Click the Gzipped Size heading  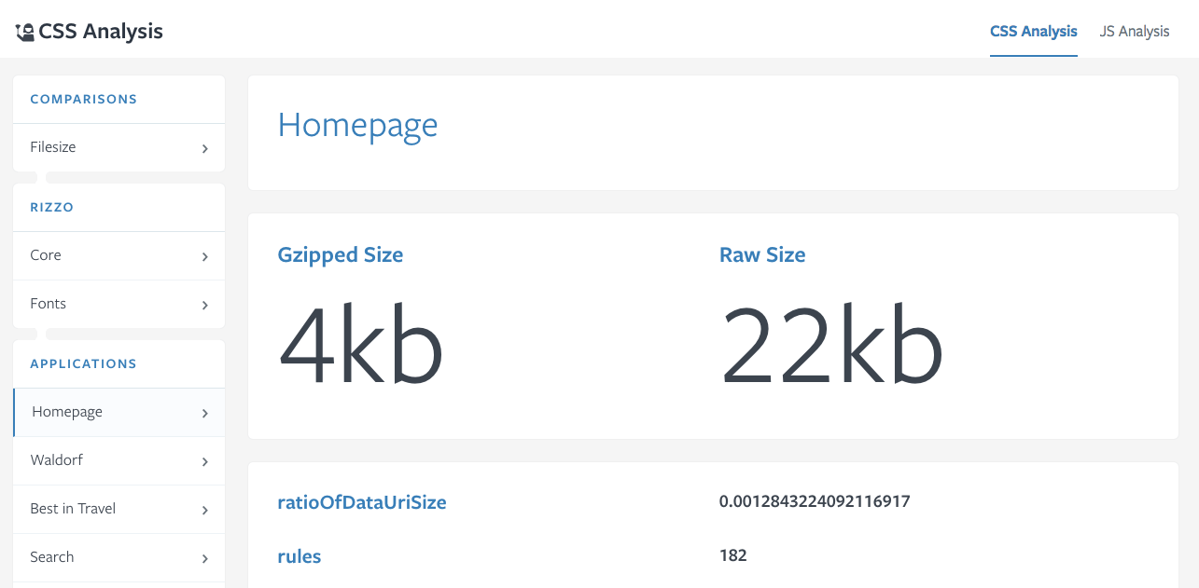pos(340,254)
